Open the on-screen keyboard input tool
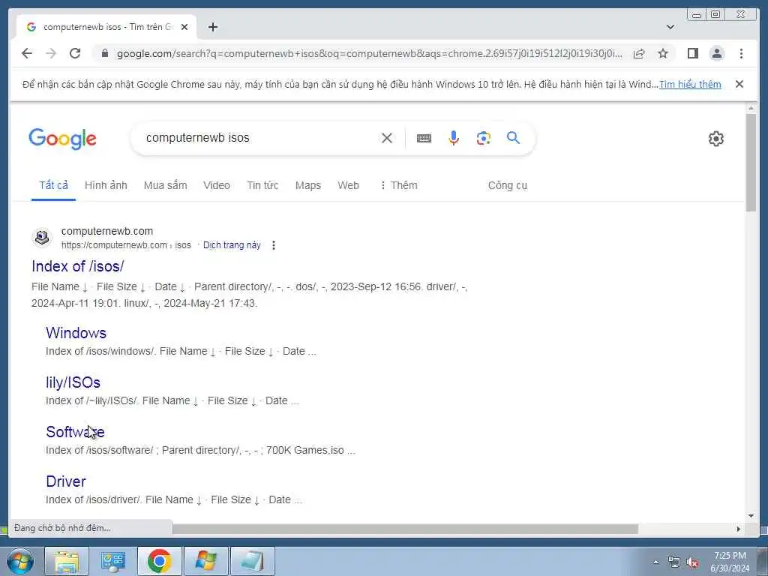Screen dimensions: 768x576 [x=424, y=138]
